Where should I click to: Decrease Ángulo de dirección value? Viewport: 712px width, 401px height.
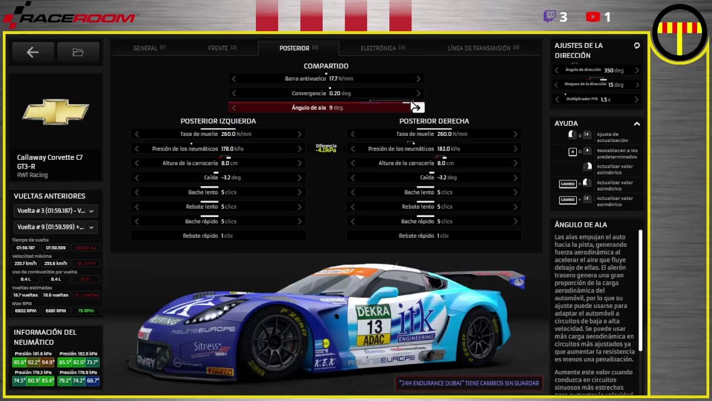557,70
